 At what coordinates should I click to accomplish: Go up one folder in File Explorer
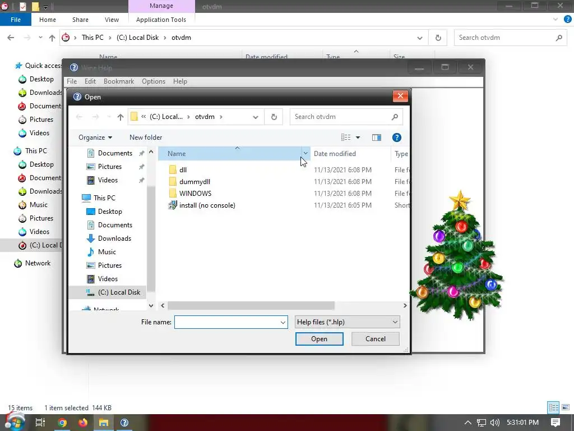pos(52,38)
